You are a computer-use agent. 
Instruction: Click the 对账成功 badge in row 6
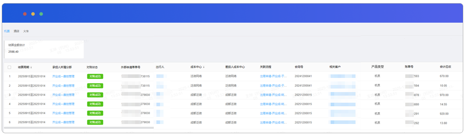(x=95, y=122)
